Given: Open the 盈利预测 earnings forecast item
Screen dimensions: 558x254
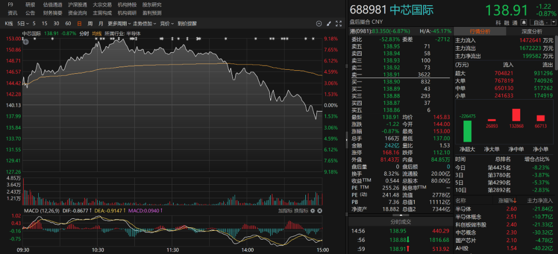Looking at the screenshot, I should point(152,13).
